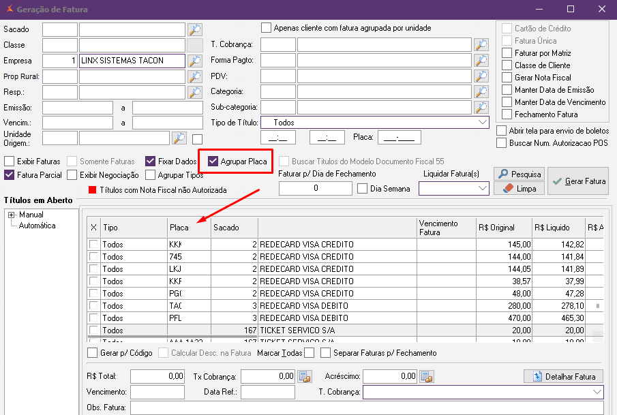Viewport: 617px width, 415px height.
Task: Open Forma Pagto lookup magnifier icon
Action: click(x=481, y=60)
